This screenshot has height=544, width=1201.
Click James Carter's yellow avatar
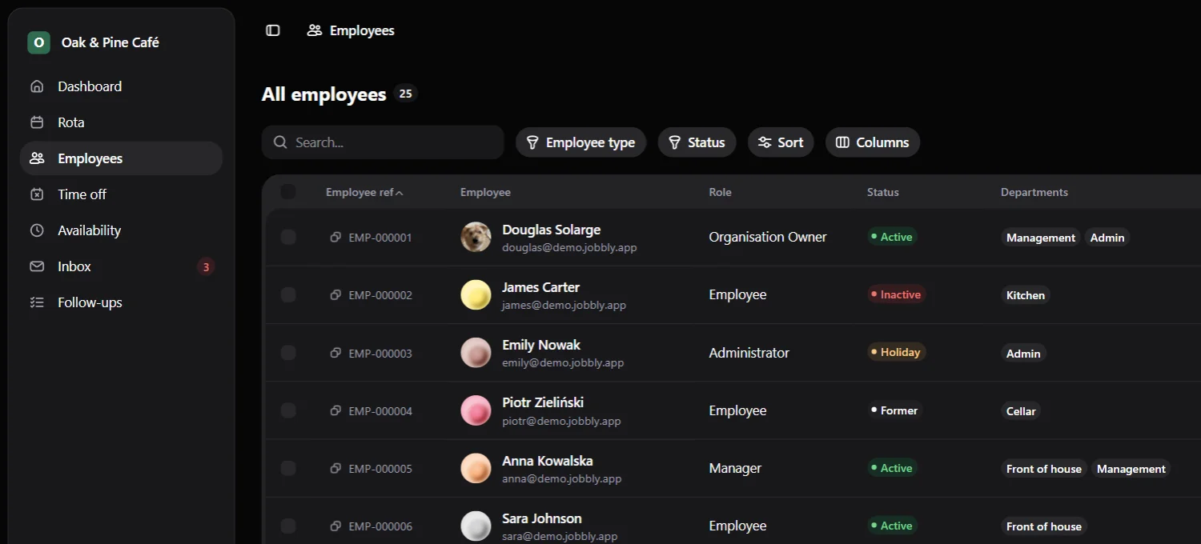pos(476,294)
